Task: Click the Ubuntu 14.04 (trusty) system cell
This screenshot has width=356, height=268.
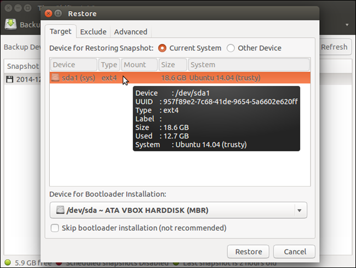Action: click(x=225, y=78)
